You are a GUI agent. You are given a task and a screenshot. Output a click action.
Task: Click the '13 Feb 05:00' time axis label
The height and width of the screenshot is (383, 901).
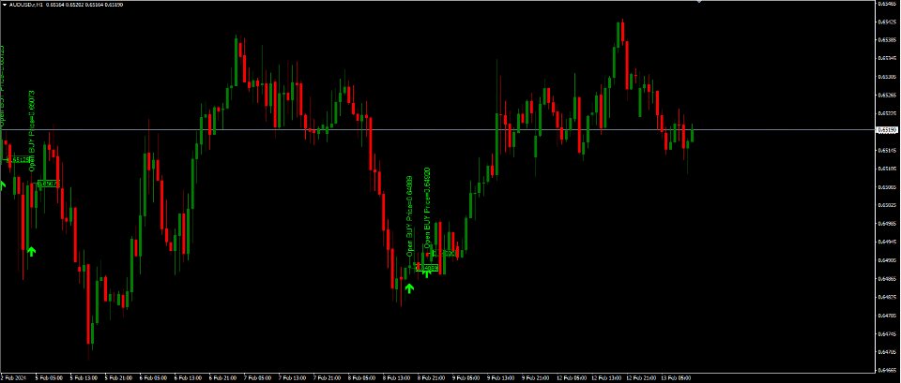coord(677,377)
